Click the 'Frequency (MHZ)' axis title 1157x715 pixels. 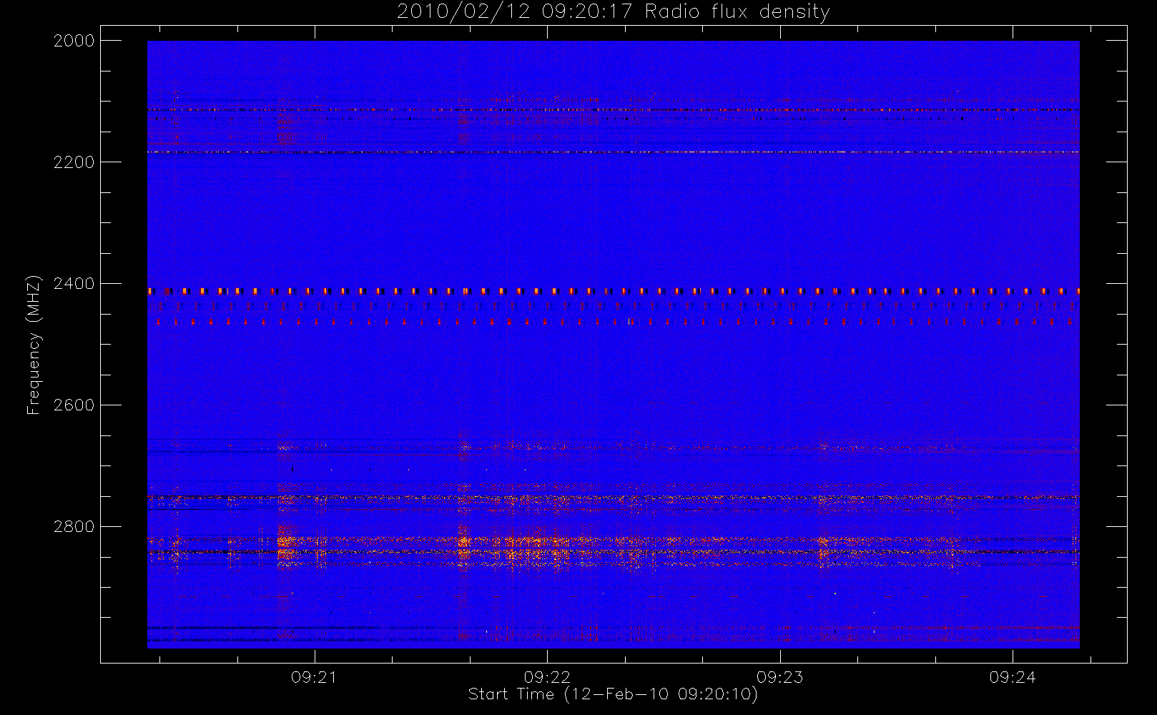[x=34, y=345]
